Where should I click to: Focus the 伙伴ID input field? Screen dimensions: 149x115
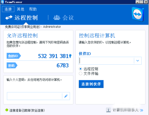tap(106, 61)
